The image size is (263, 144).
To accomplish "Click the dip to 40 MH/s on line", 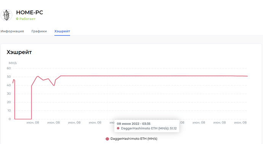I will [x=54, y=85].
